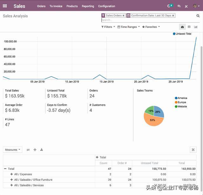Collapse the Total row in pivot

click(5, 169)
